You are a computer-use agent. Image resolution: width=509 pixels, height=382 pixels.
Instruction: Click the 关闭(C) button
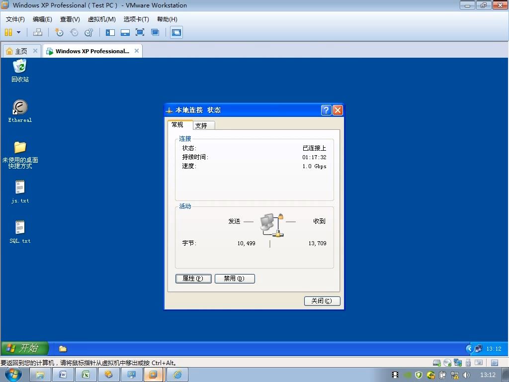tap(322, 301)
